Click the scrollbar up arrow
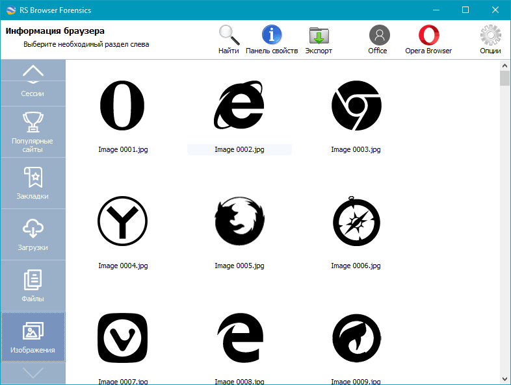This screenshot has width=511, height=385. tap(504, 66)
